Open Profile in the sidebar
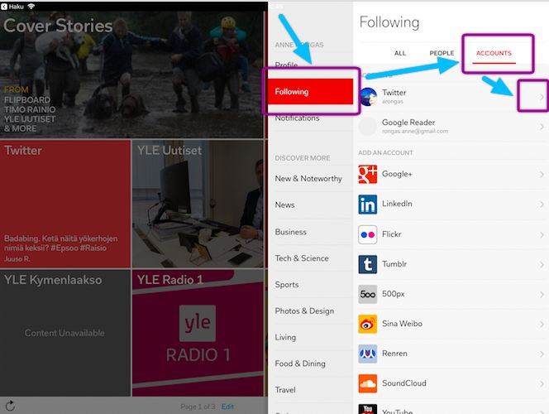The width and height of the screenshot is (549, 414). [286, 65]
